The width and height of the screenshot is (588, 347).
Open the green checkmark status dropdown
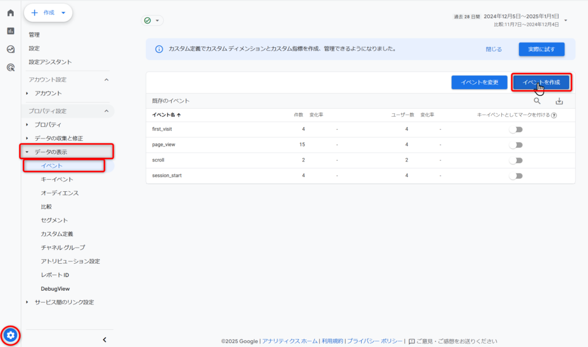point(152,21)
